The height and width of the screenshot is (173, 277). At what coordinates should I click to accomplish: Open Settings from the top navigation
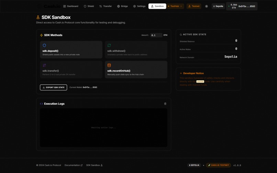coord(139,6)
